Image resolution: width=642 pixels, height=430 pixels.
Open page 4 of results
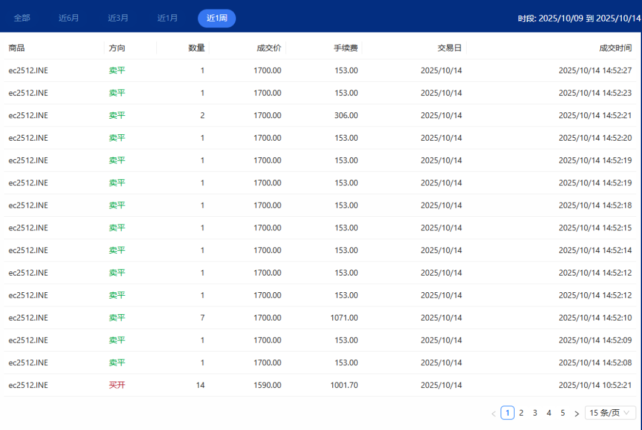pyautogui.click(x=549, y=413)
